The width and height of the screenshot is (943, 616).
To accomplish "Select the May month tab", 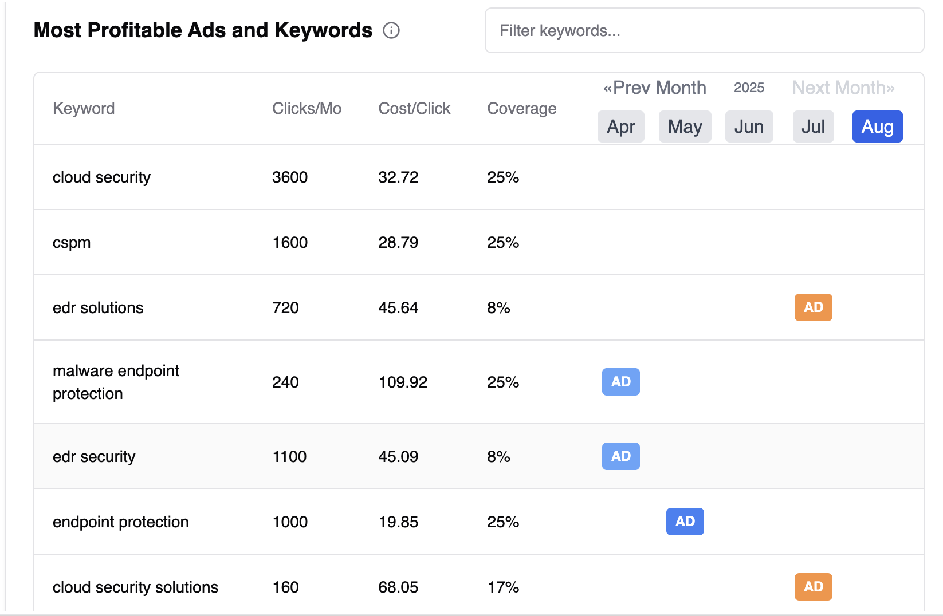I will click(x=685, y=127).
